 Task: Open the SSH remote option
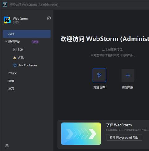coord(20,50)
